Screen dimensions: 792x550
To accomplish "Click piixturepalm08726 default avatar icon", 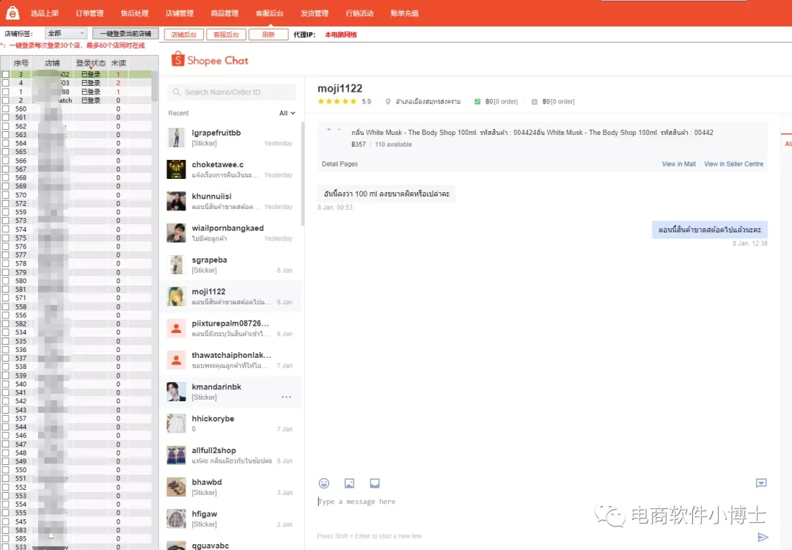I will 176,329.
